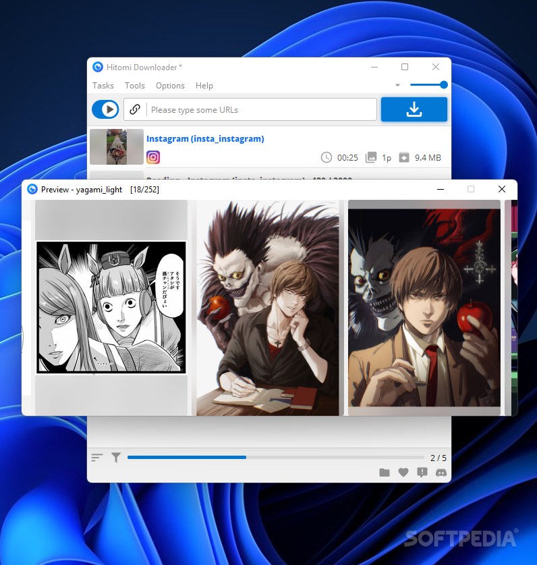
Task: Open the filter funnel icon
Action: coord(116,457)
